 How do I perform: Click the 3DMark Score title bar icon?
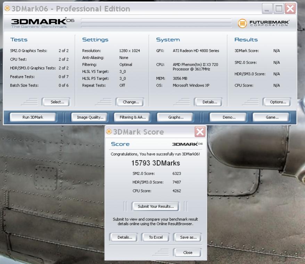(109, 132)
